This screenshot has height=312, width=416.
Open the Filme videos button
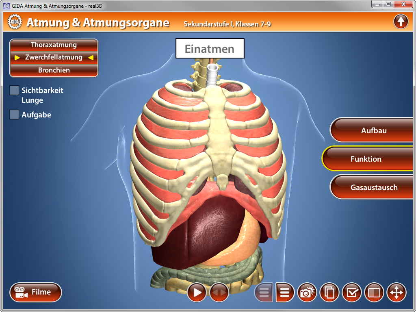pyautogui.click(x=36, y=292)
